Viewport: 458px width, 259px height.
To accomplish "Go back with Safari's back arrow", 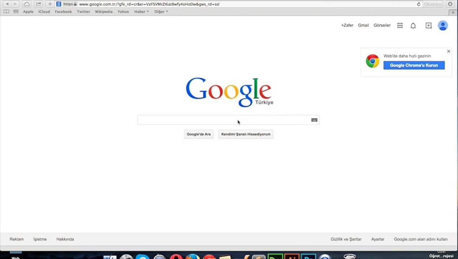I will tap(7, 4).
